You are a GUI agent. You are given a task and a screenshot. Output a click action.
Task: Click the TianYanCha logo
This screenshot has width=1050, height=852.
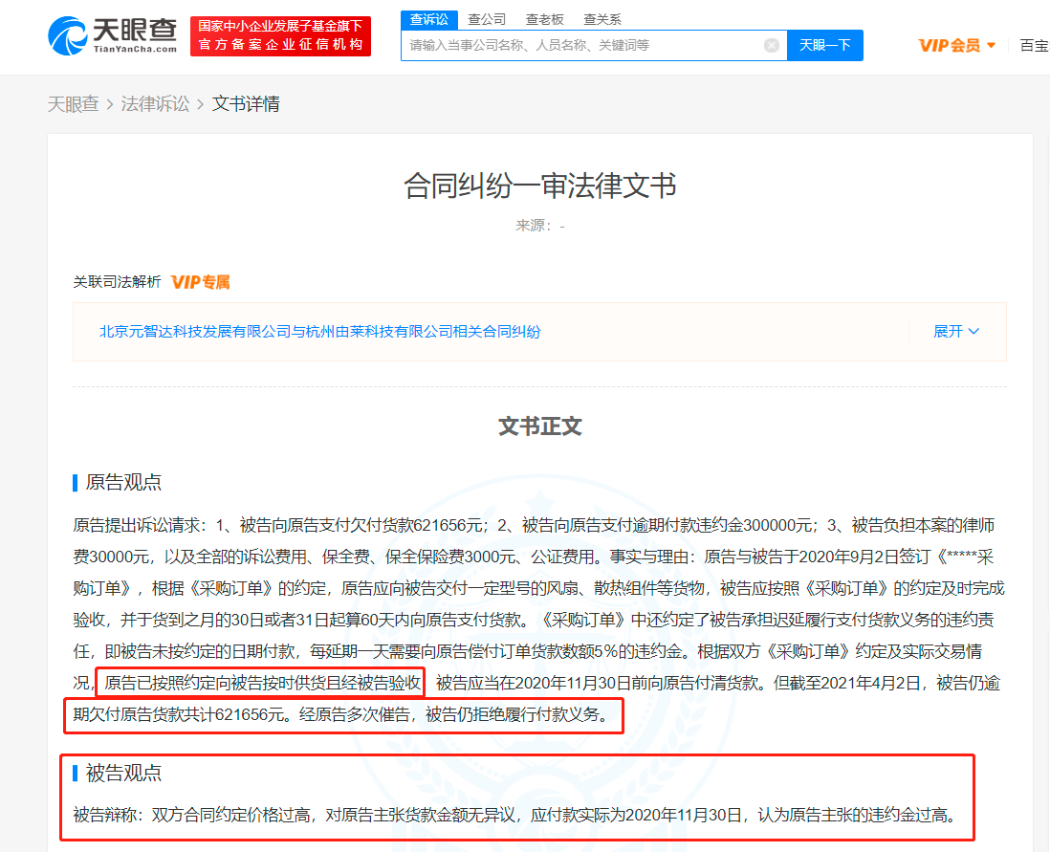coord(112,36)
